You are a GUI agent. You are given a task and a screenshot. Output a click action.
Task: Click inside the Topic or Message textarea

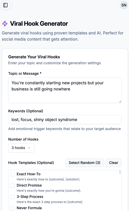[x=65, y=90]
